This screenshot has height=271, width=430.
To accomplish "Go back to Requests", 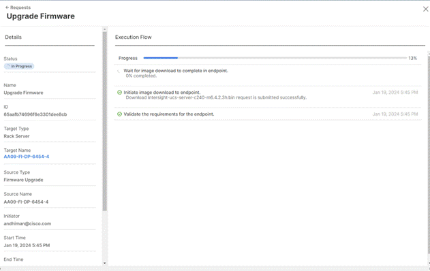I will point(18,7).
